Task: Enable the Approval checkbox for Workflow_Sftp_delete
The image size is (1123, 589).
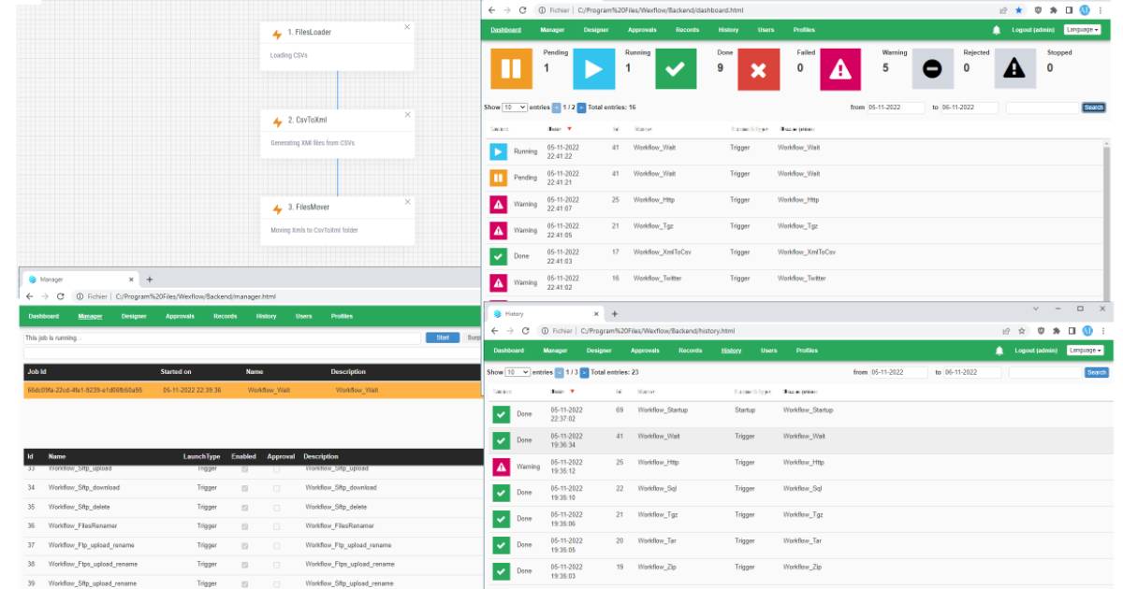Action: pyautogui.click(x=277, y=507)
